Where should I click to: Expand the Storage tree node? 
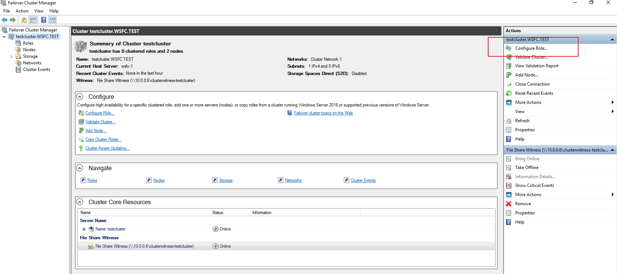pyautogui.click(x=11, y=57)
